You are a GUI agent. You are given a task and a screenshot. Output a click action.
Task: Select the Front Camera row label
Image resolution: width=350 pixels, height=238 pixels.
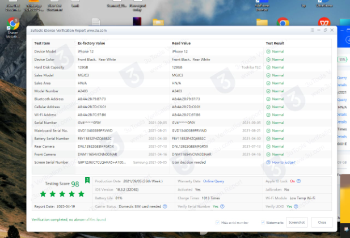point(45,154)
